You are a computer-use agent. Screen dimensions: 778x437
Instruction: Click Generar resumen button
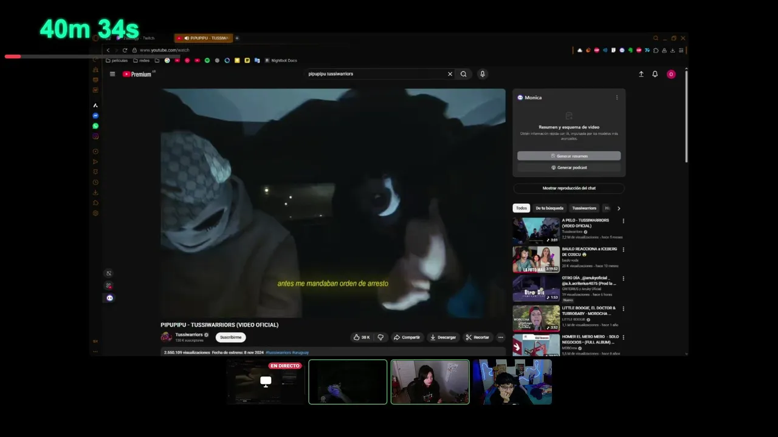(569, 156)
